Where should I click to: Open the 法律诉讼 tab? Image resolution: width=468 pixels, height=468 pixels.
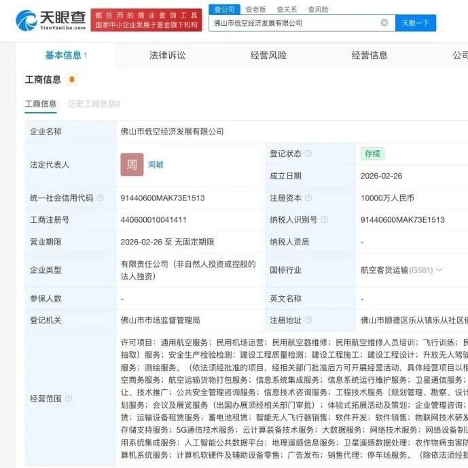pos(167,55)
